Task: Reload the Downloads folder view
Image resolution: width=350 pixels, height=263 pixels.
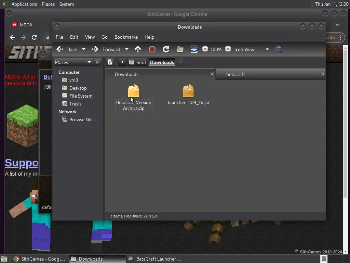Action: [166, 49]
